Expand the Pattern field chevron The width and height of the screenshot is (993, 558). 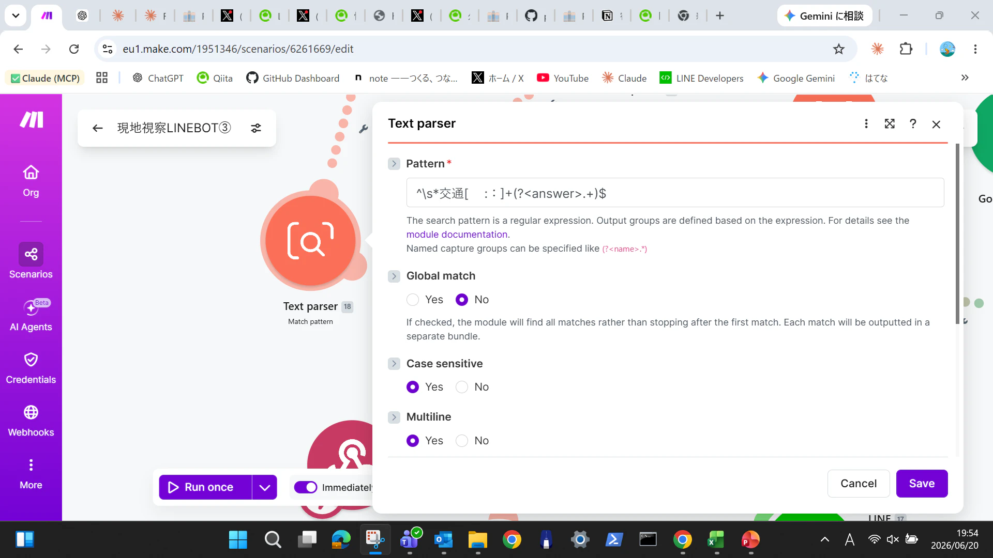(x=394, y=164)
